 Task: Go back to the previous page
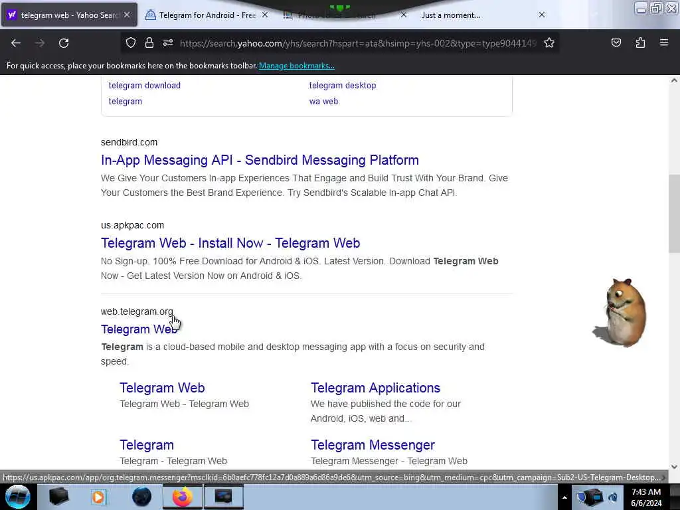click(x=16, y=43)
